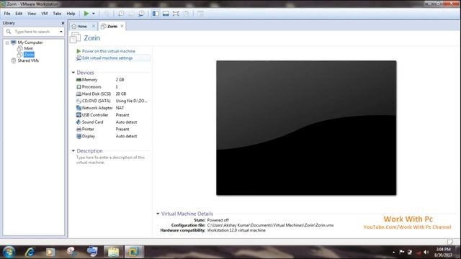This screenshot has height=259, width=461.
Task: Click the description text field
Action: pyautogui.click(x=110, y=160)
